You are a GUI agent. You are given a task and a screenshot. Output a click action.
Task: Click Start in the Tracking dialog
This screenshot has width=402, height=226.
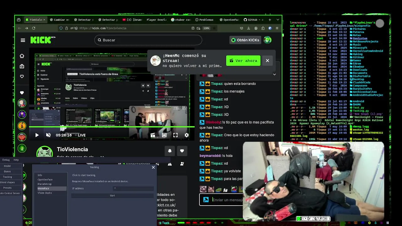pyautogui.click(x=112, y=196)
